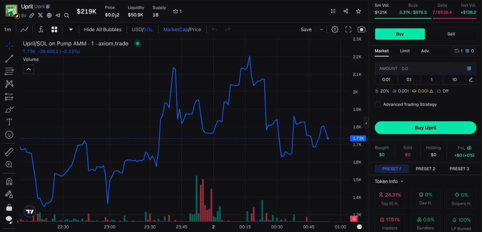Image resolution: width=482 pixels, height=232 pixels.
Task: Select the Buy tab
Action: click(400, 34)
